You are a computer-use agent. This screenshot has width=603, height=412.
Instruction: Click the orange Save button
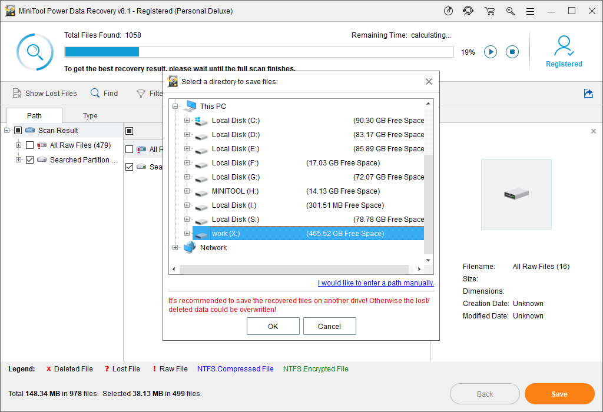[559, 394]
